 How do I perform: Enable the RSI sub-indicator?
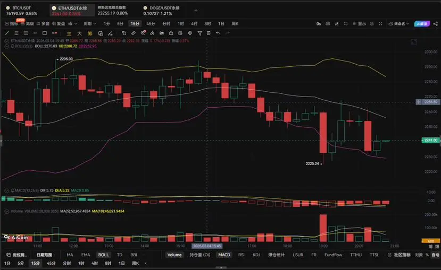pyautogui.click(x=241, y=255)
